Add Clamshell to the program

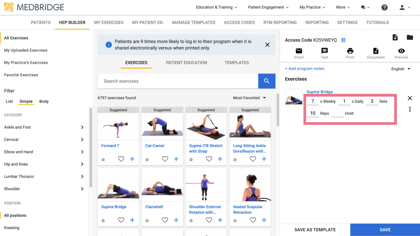click(176, 220)
